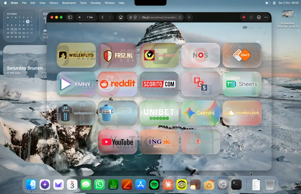Open the home page
The width and height of the screenshot is (301, 194).
pos(120,17)
